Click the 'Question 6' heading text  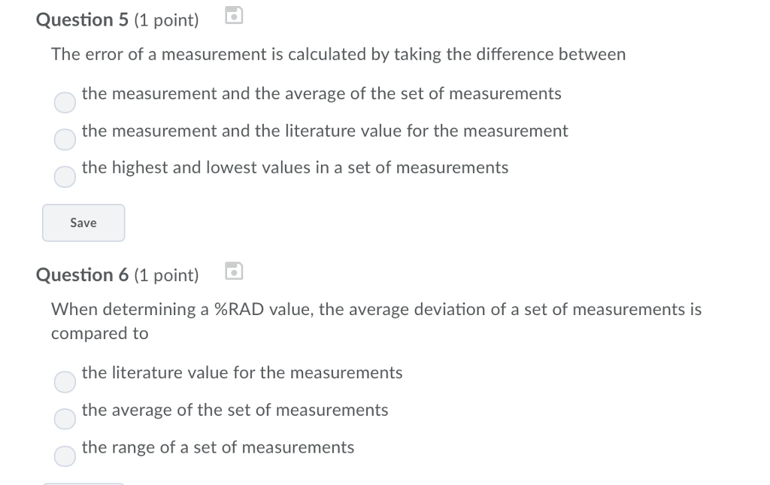click(83, 275)
